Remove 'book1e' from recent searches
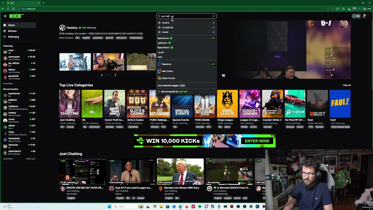This screenshot has width=373, height=210. 214,23
